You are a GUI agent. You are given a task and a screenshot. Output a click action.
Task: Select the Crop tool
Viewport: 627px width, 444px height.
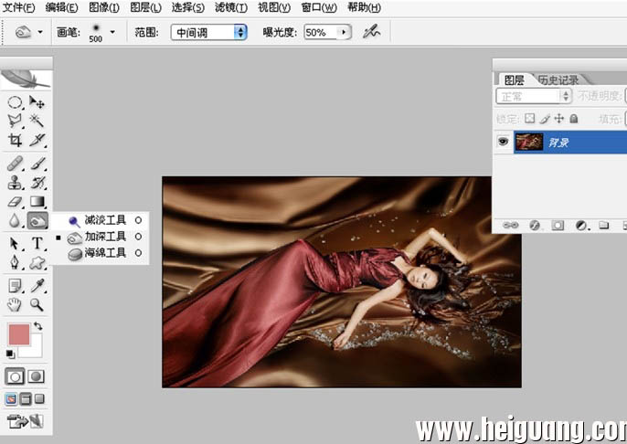click(16, 140)
